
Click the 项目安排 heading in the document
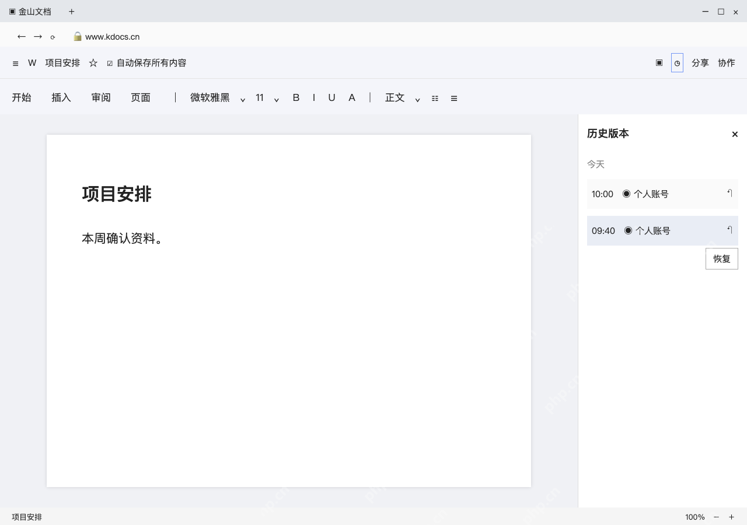pyautogui.click(x=117, y=194)
